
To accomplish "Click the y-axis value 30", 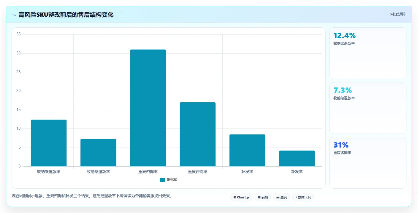I will click(x=18, y=53).
